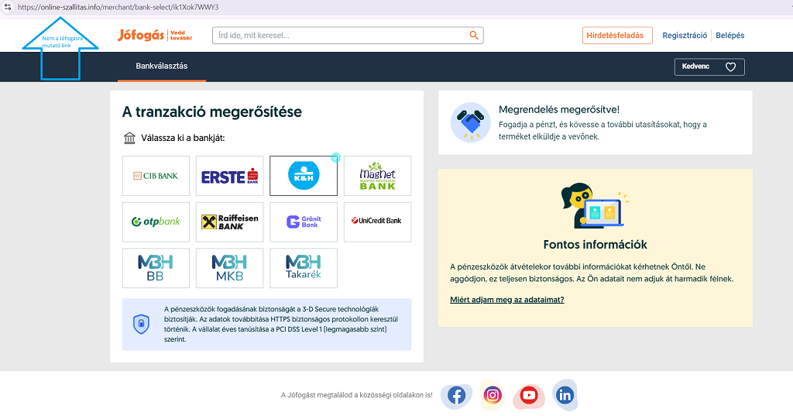Open the Instagram social link
This screenshot has height=416, width=793.
(493, 396)
